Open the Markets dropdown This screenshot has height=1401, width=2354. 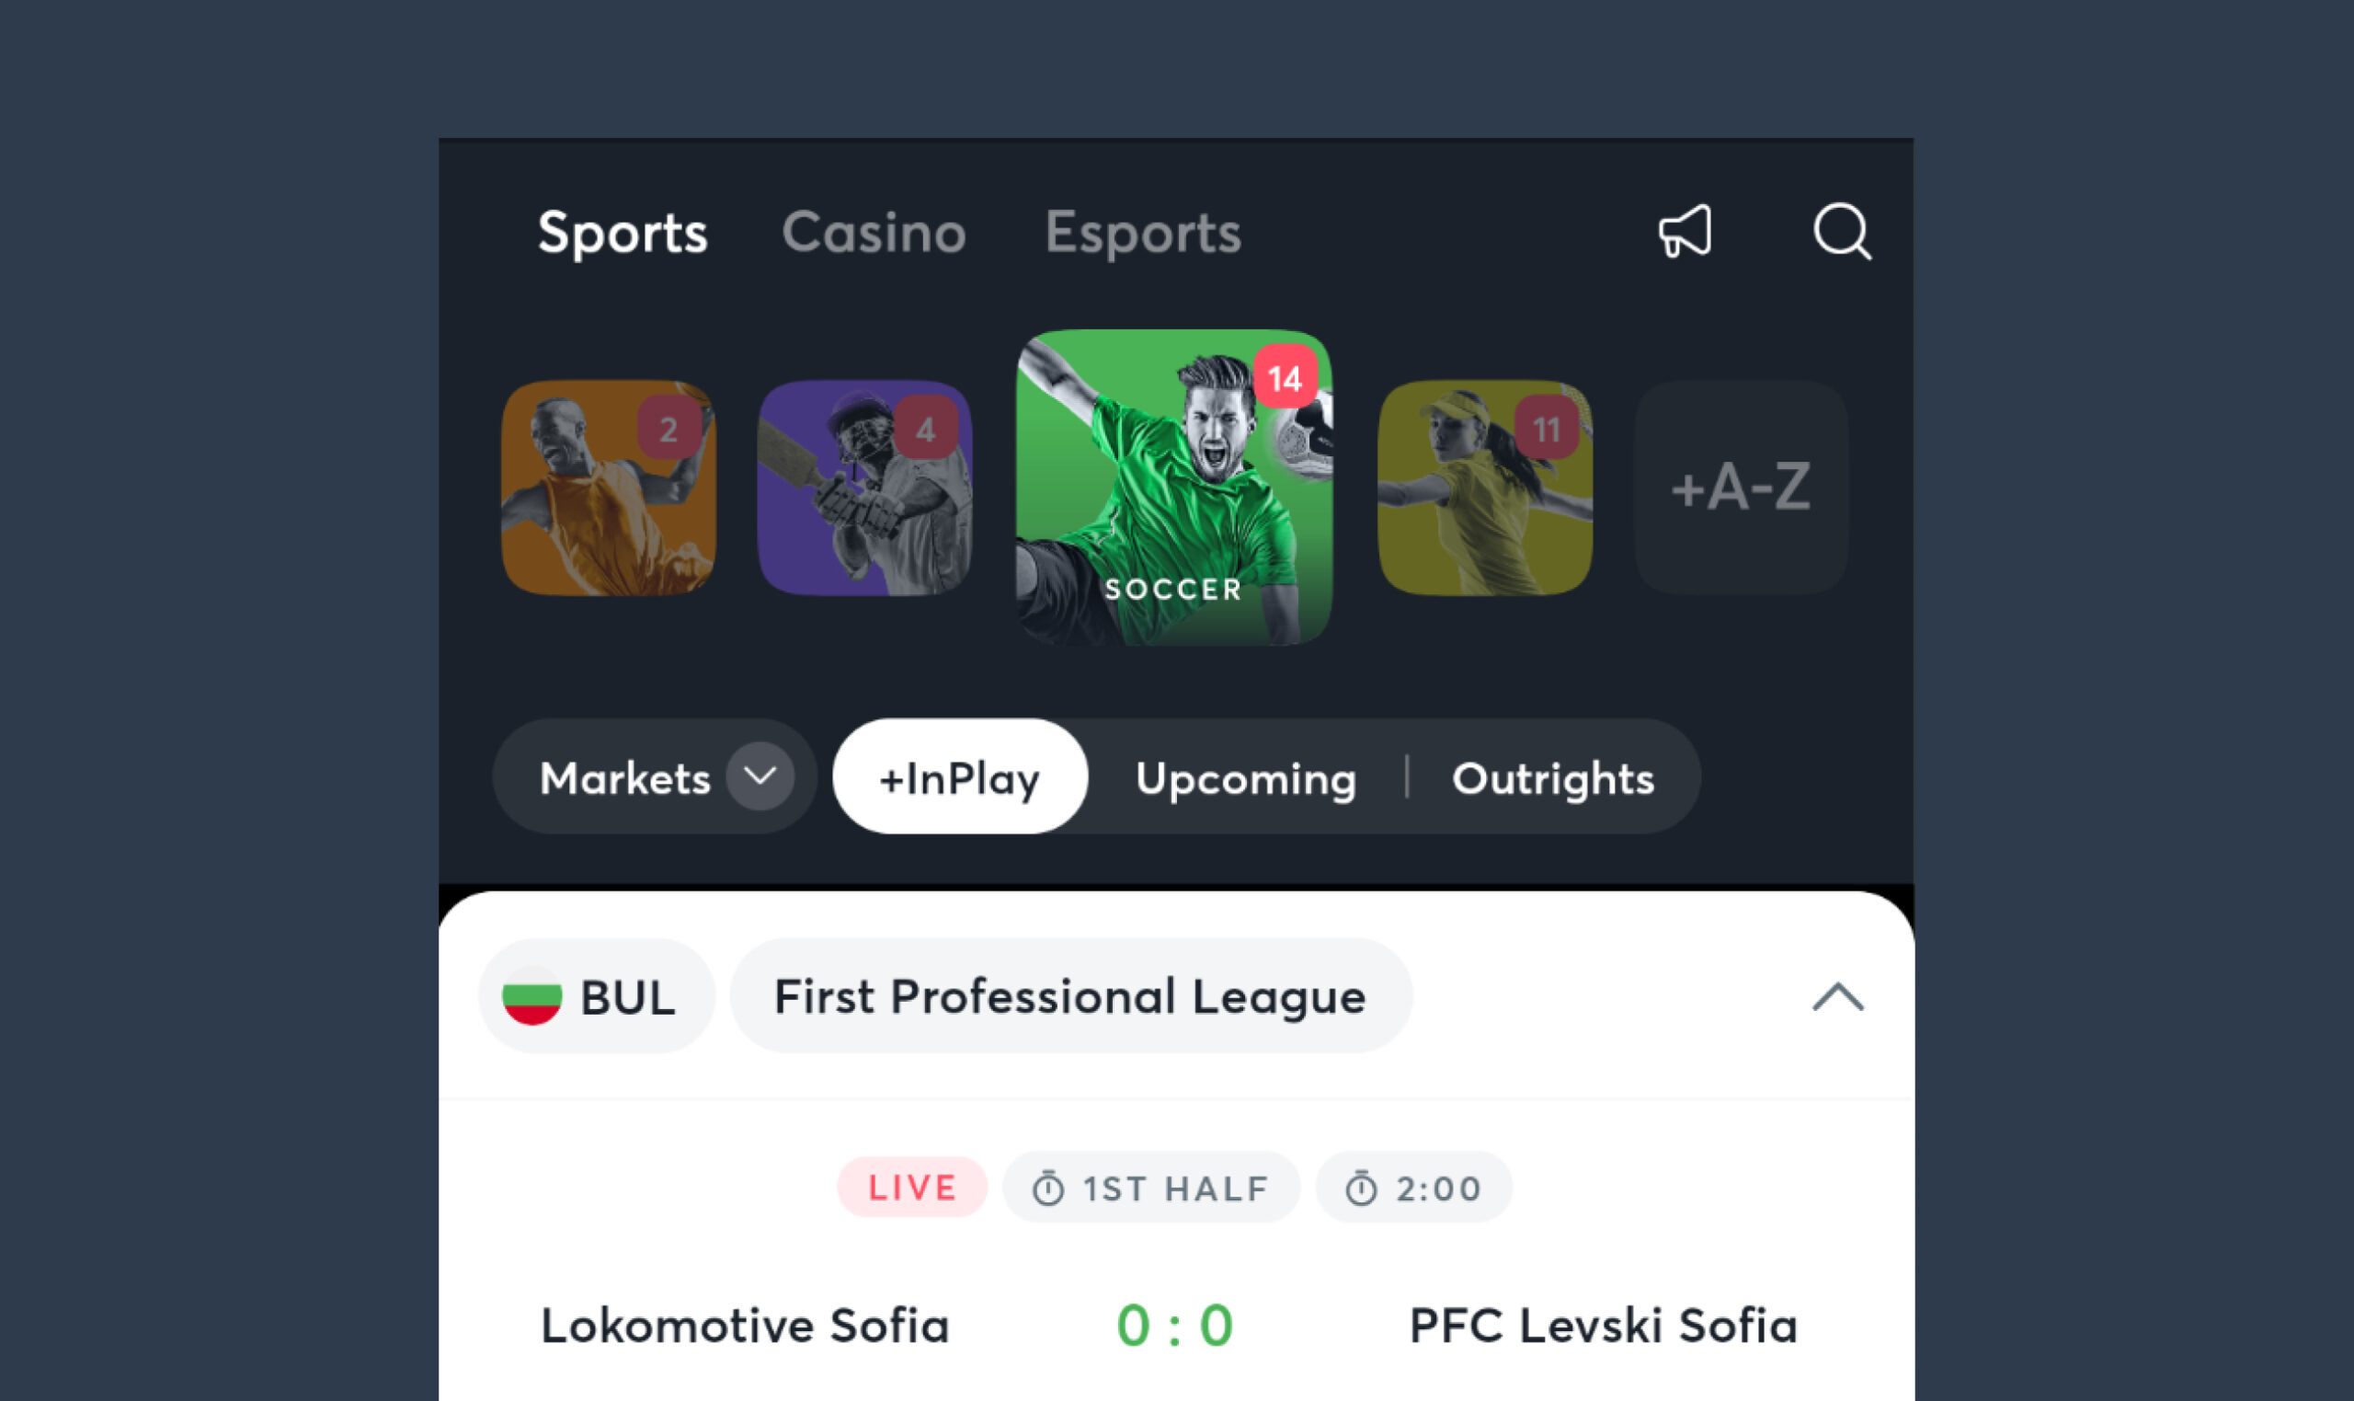tap(655, 776)
